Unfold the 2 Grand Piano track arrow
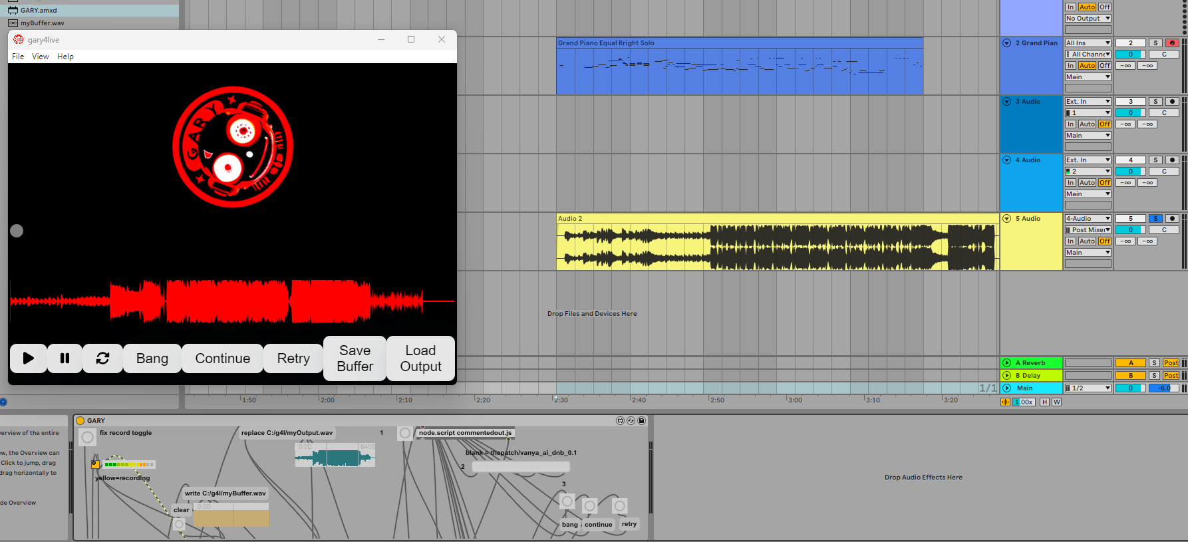This screenshot has width=1188, height=542. (x=1006, y=43)
